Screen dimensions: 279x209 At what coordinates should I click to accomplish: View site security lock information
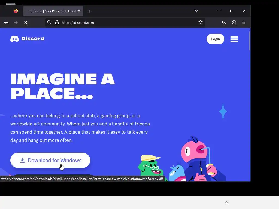[57, 22]
